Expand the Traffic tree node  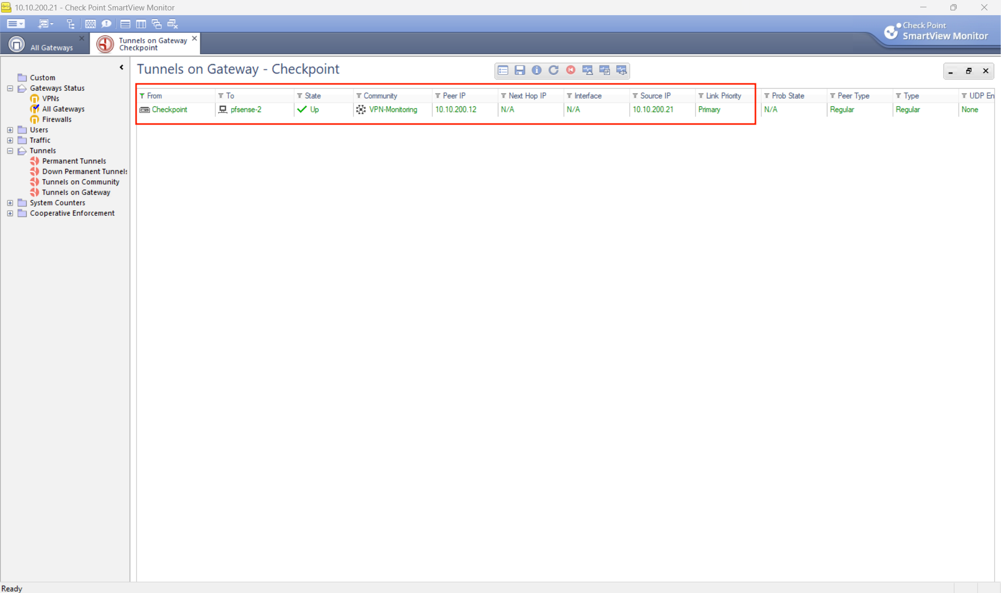tap(10, 140)
